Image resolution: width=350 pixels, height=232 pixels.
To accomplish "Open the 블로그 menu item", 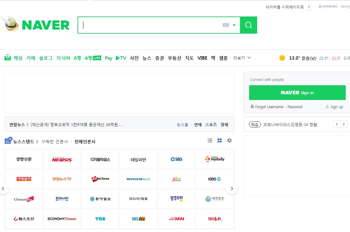I will coord(46,58).
